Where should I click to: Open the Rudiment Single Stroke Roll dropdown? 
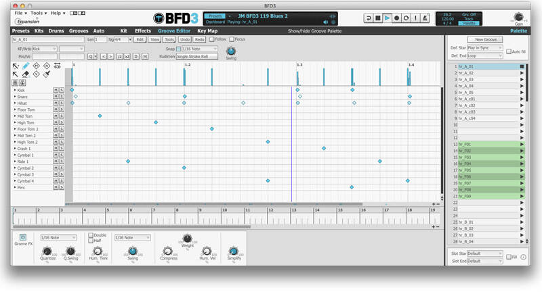[197, 57]
